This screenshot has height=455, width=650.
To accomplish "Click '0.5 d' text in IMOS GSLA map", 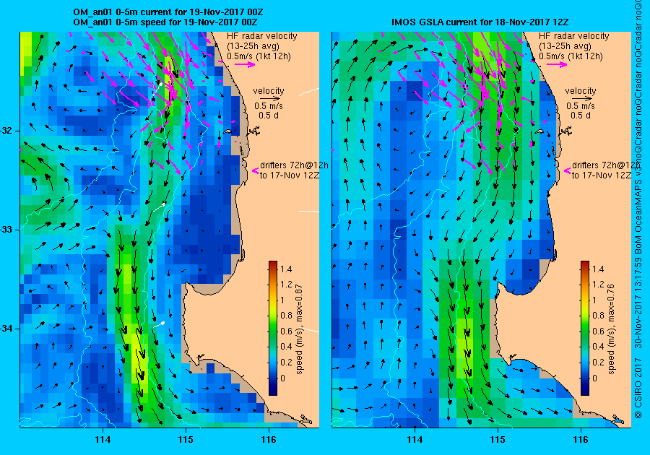I will tap(581, 116).
